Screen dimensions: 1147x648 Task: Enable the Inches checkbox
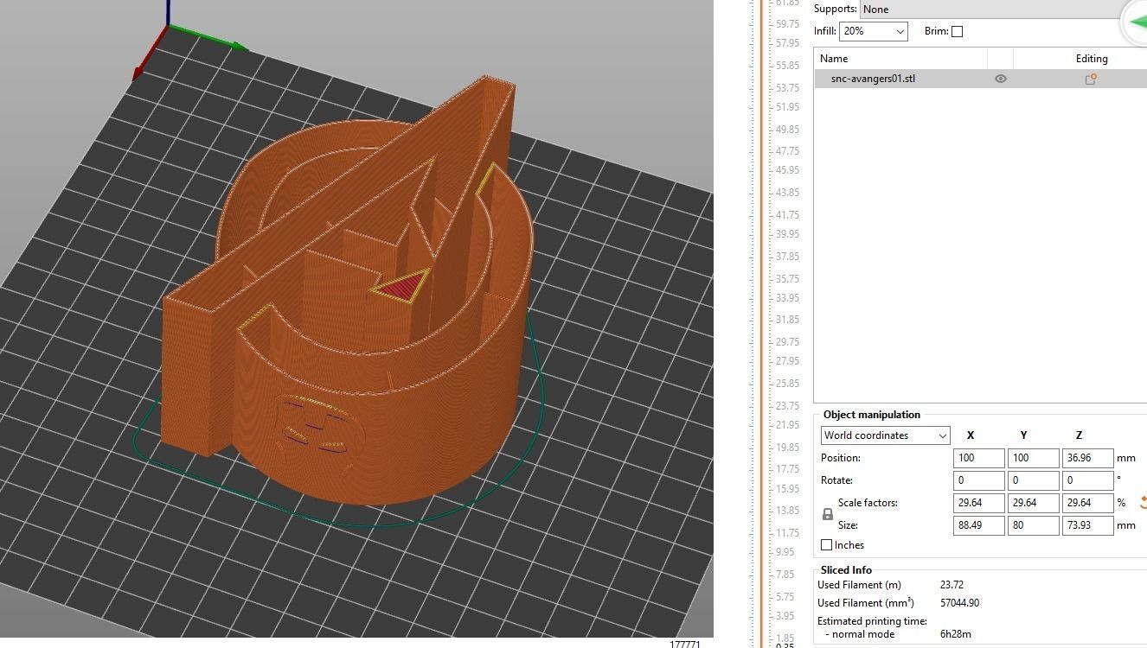[826, 545]
